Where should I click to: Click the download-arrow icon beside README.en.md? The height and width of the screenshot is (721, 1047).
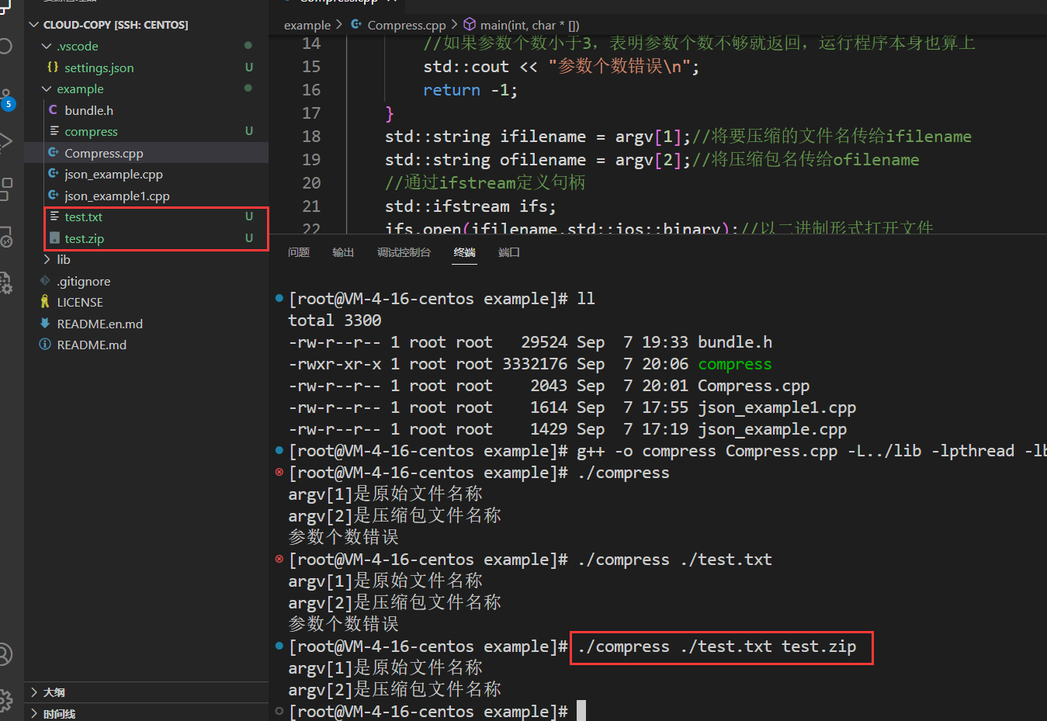click(x=45, y=324)
